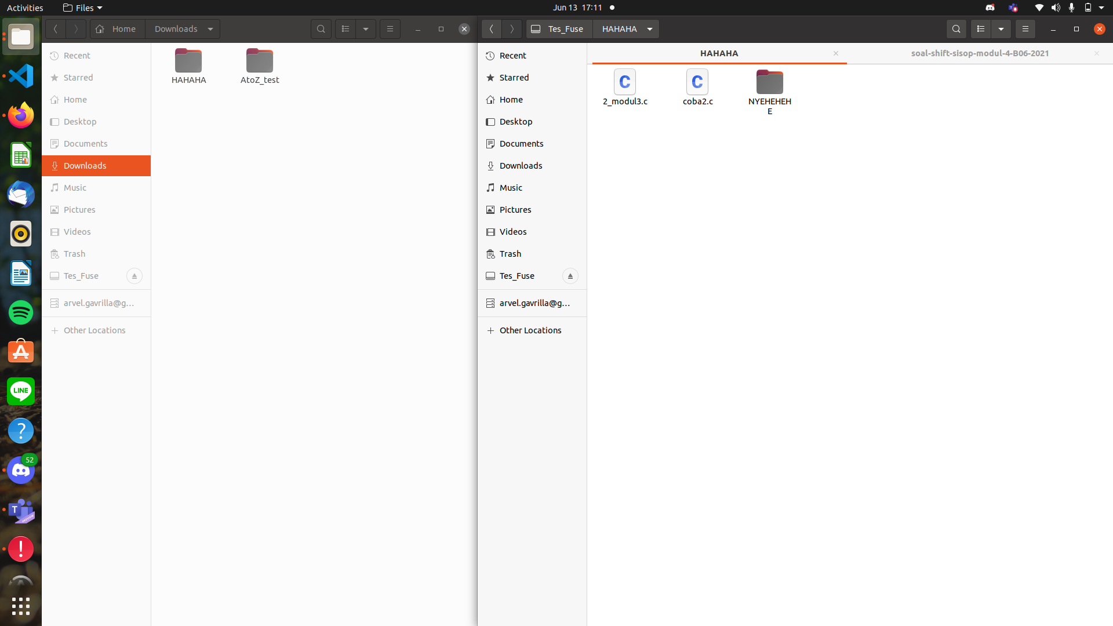Open the Files app menu in the top bar
The width and height of the screenshot is (1113, 626).
click(83, 8)
